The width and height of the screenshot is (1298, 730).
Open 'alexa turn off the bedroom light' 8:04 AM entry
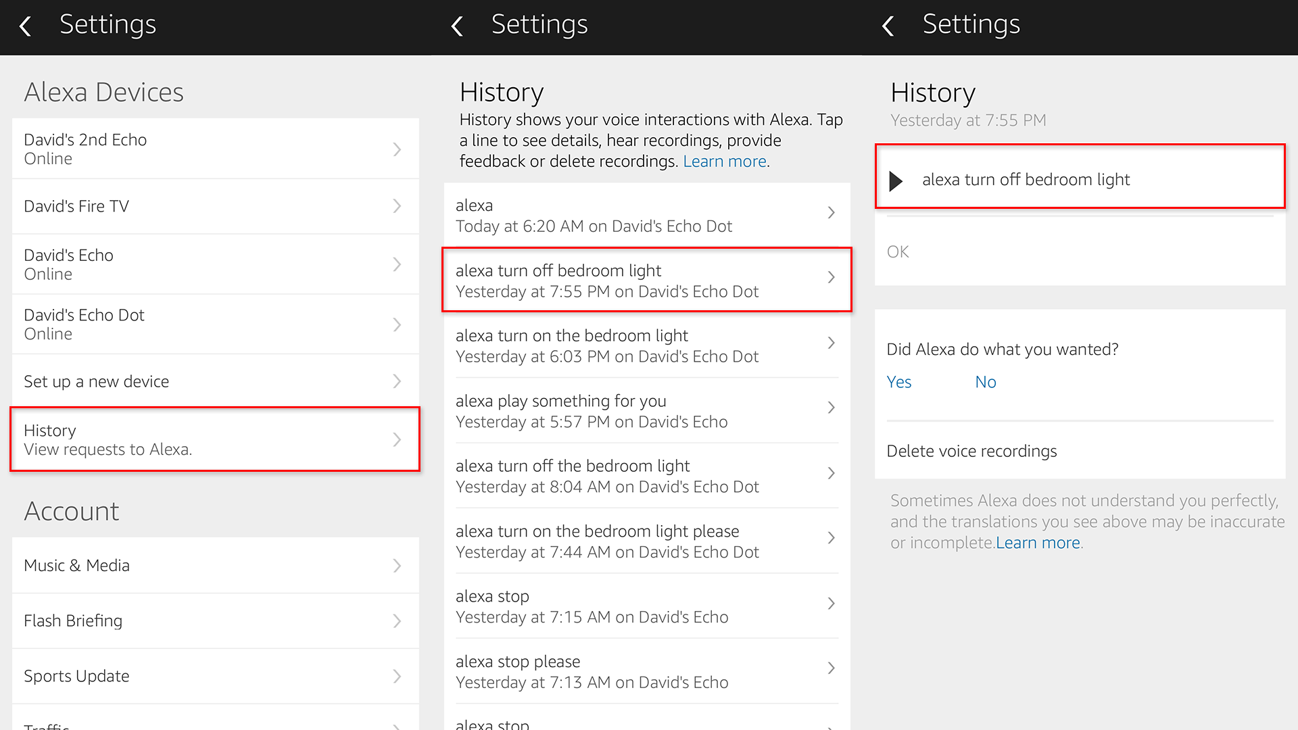click(x=647, y=476)
